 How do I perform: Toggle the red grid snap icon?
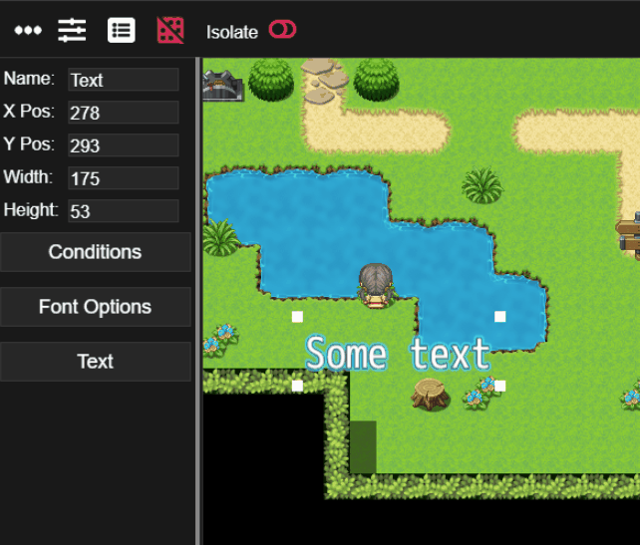click(x=170, y=30)
